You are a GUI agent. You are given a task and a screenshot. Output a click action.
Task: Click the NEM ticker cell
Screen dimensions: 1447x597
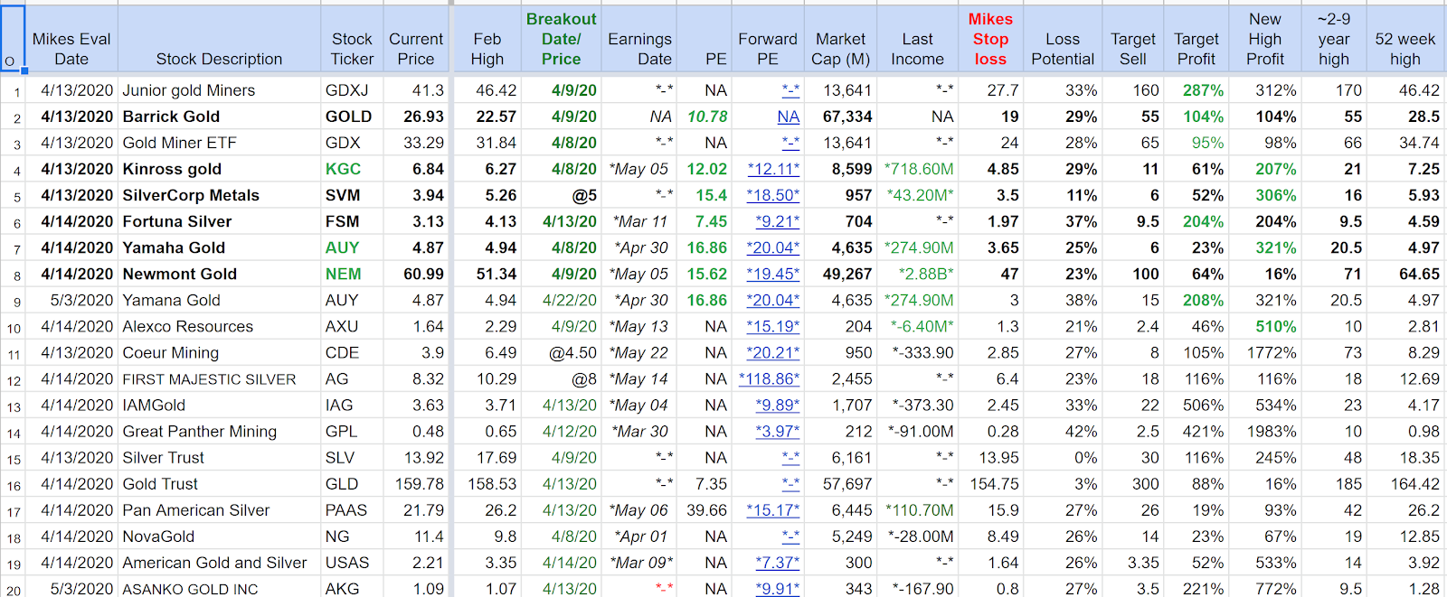click(x=352, y=274)
